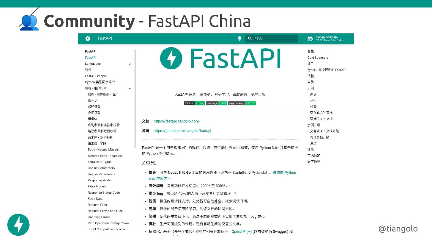The width and height of the screenshot is (432, 243).
Task: Click the coverage 100% badge
Action: (x=216, y=103)
